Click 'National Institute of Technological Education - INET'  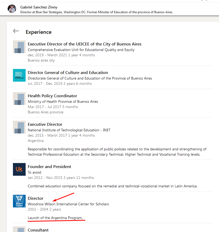coord(69,130)
